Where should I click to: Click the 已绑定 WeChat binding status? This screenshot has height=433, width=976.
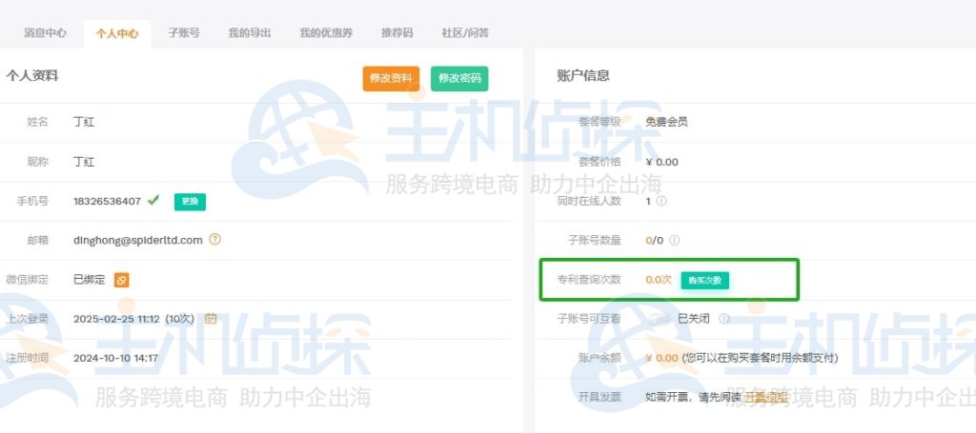point(90,280)
